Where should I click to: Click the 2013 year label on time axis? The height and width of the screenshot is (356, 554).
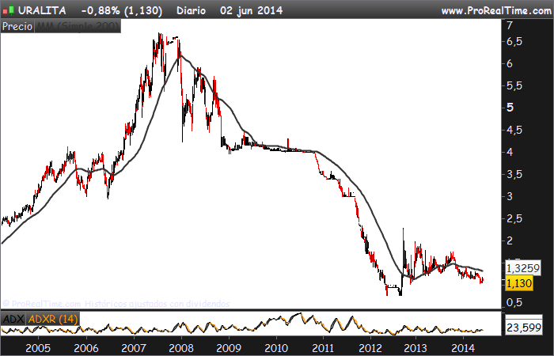pyautogui.click(x=415, y=348)
